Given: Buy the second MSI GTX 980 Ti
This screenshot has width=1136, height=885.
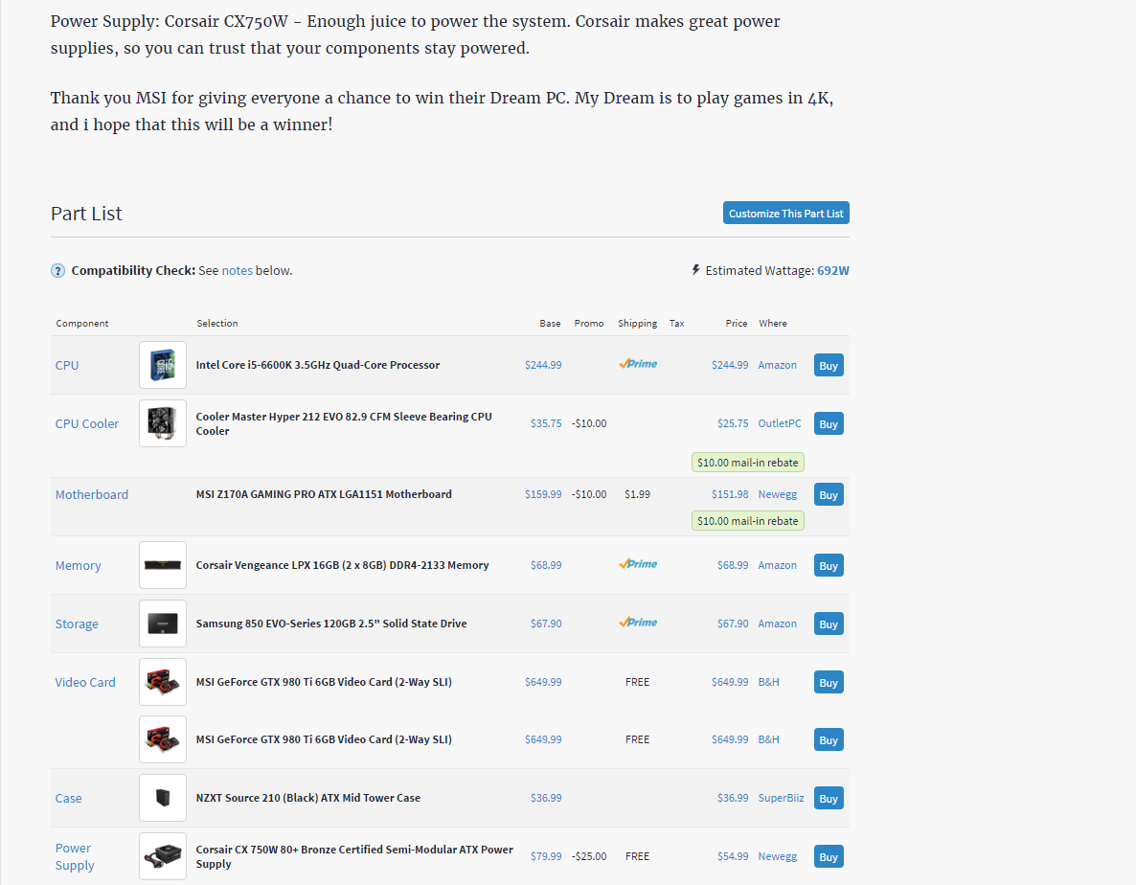Looking at the screenshot, I should pyautogui.click(x=829, y=740).
